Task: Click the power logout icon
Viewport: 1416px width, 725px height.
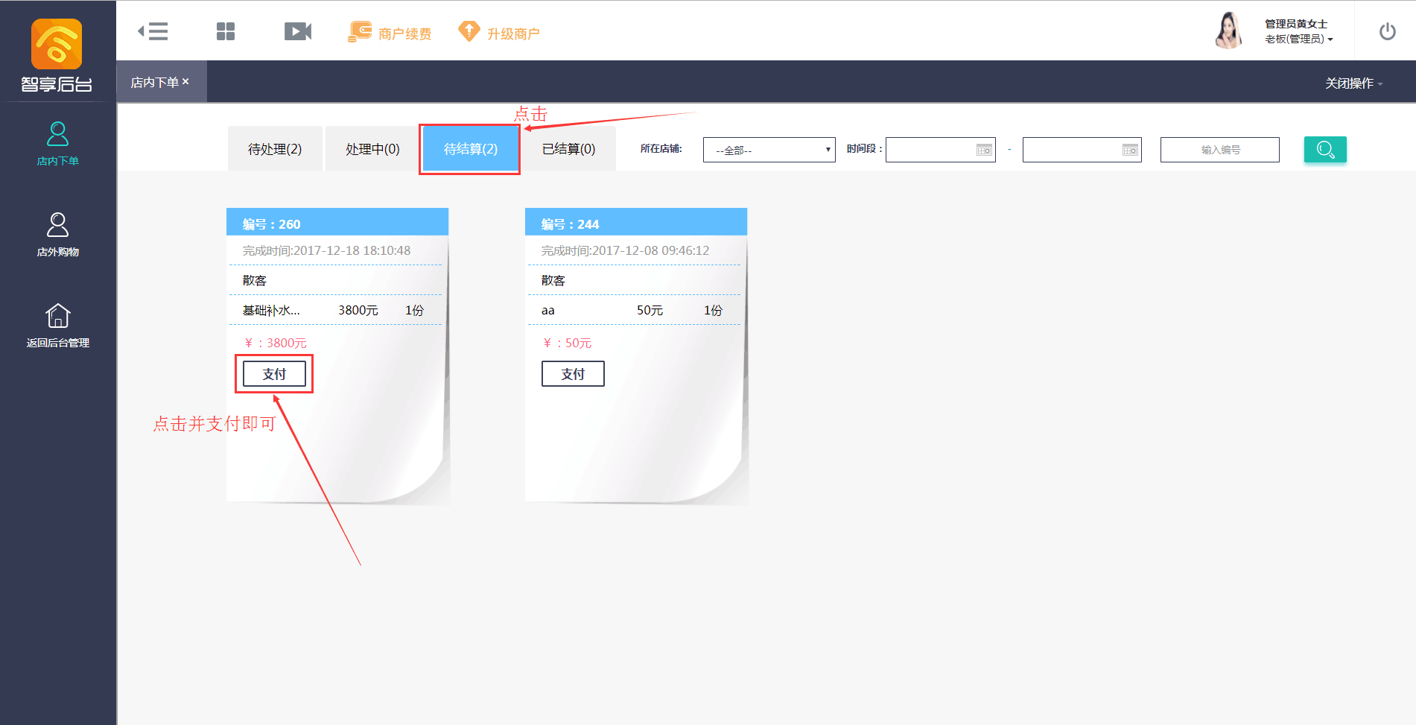Action: click(x=1387, y=31)
